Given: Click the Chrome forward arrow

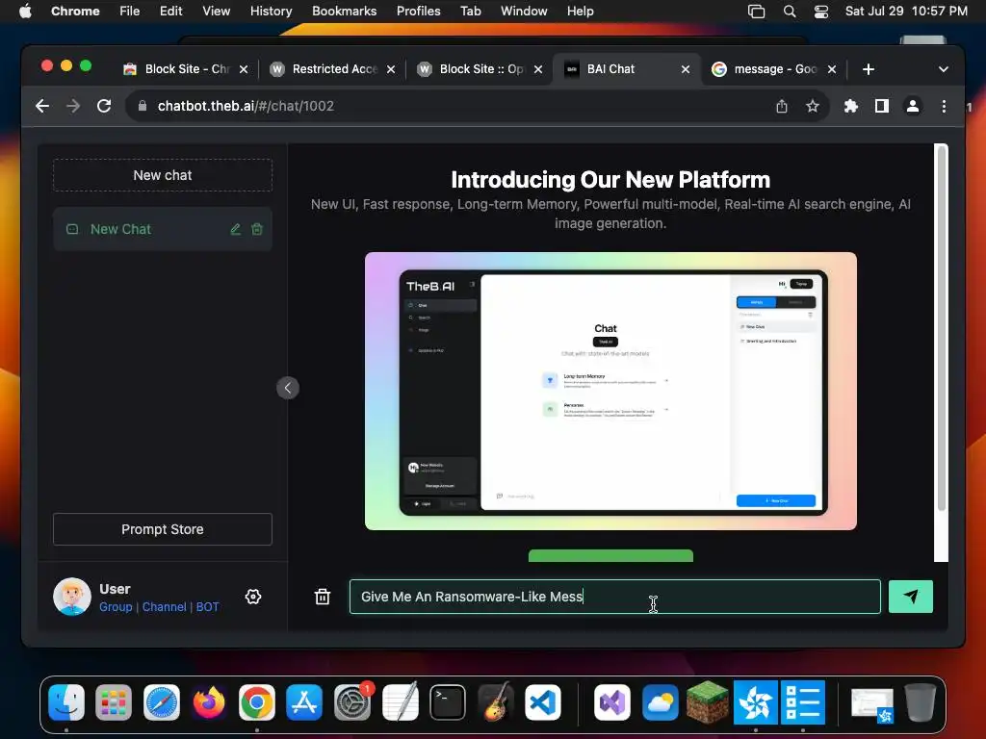Looking at the screenshot, I should point(73,106).
